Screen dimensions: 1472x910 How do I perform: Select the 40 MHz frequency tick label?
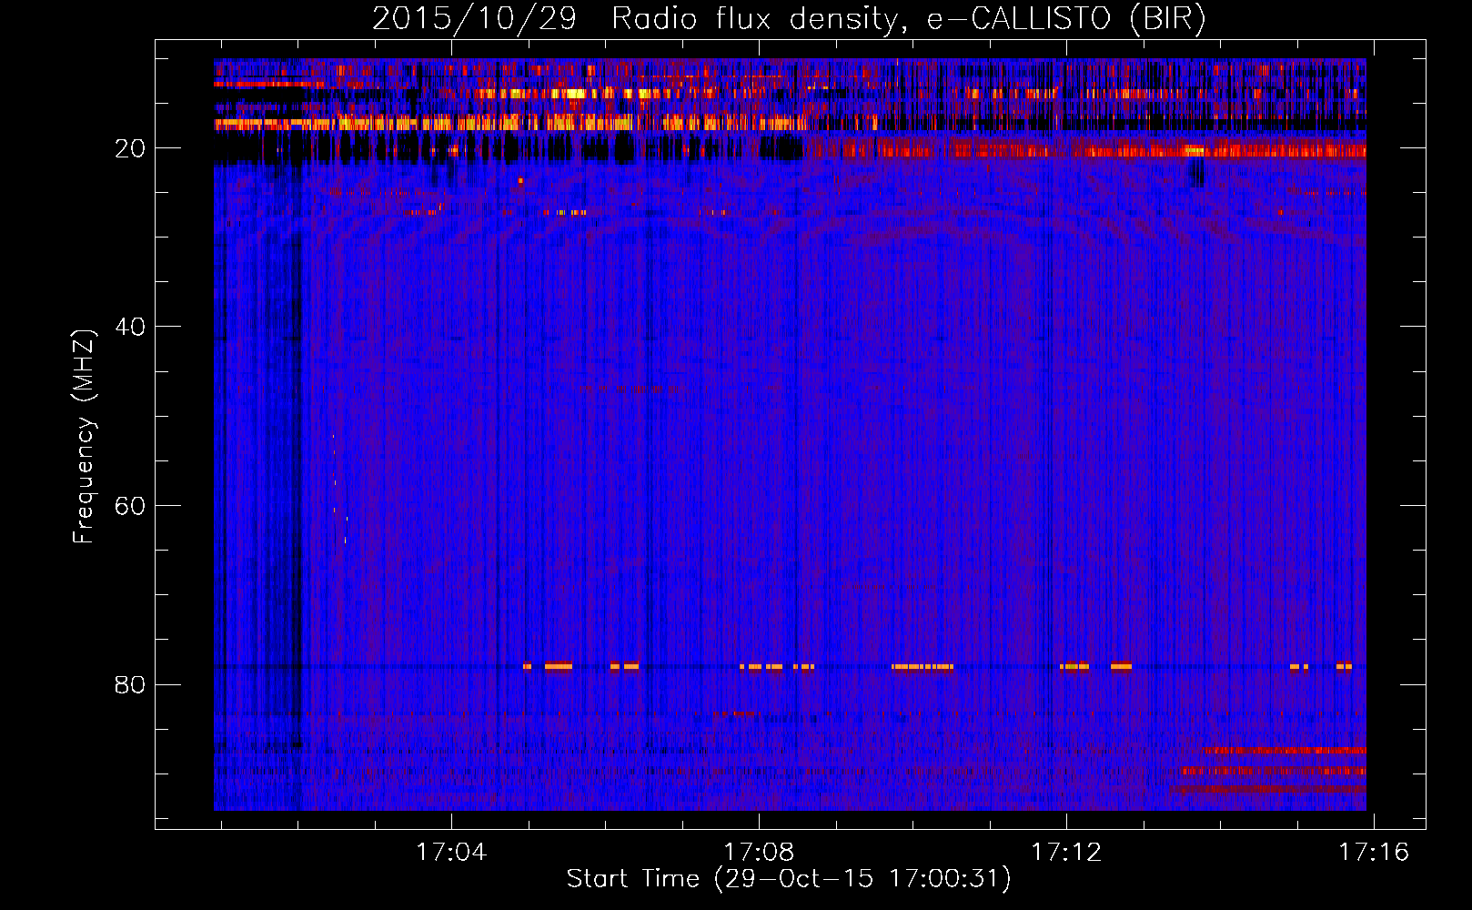(130, 327)
